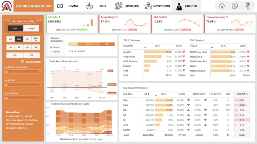Click the clear filters funnel icon
Viewport: 257px width, 144px height.
click(23, 62)
